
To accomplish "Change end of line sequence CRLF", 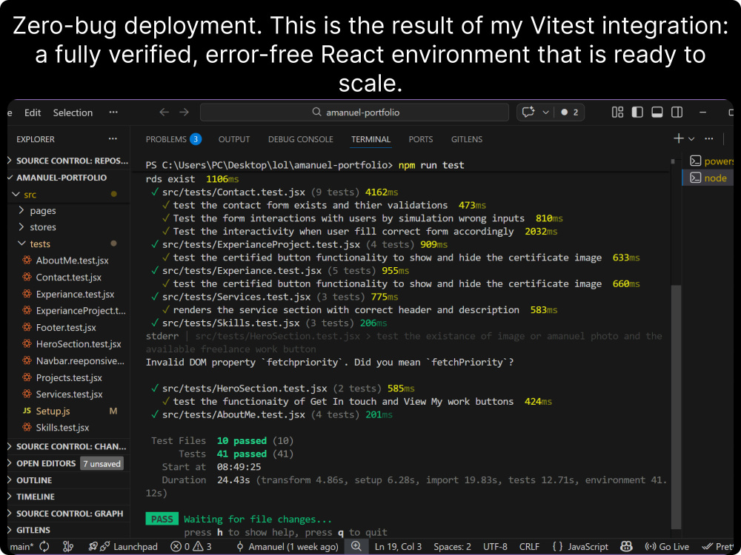I will (x=529, y=547).
